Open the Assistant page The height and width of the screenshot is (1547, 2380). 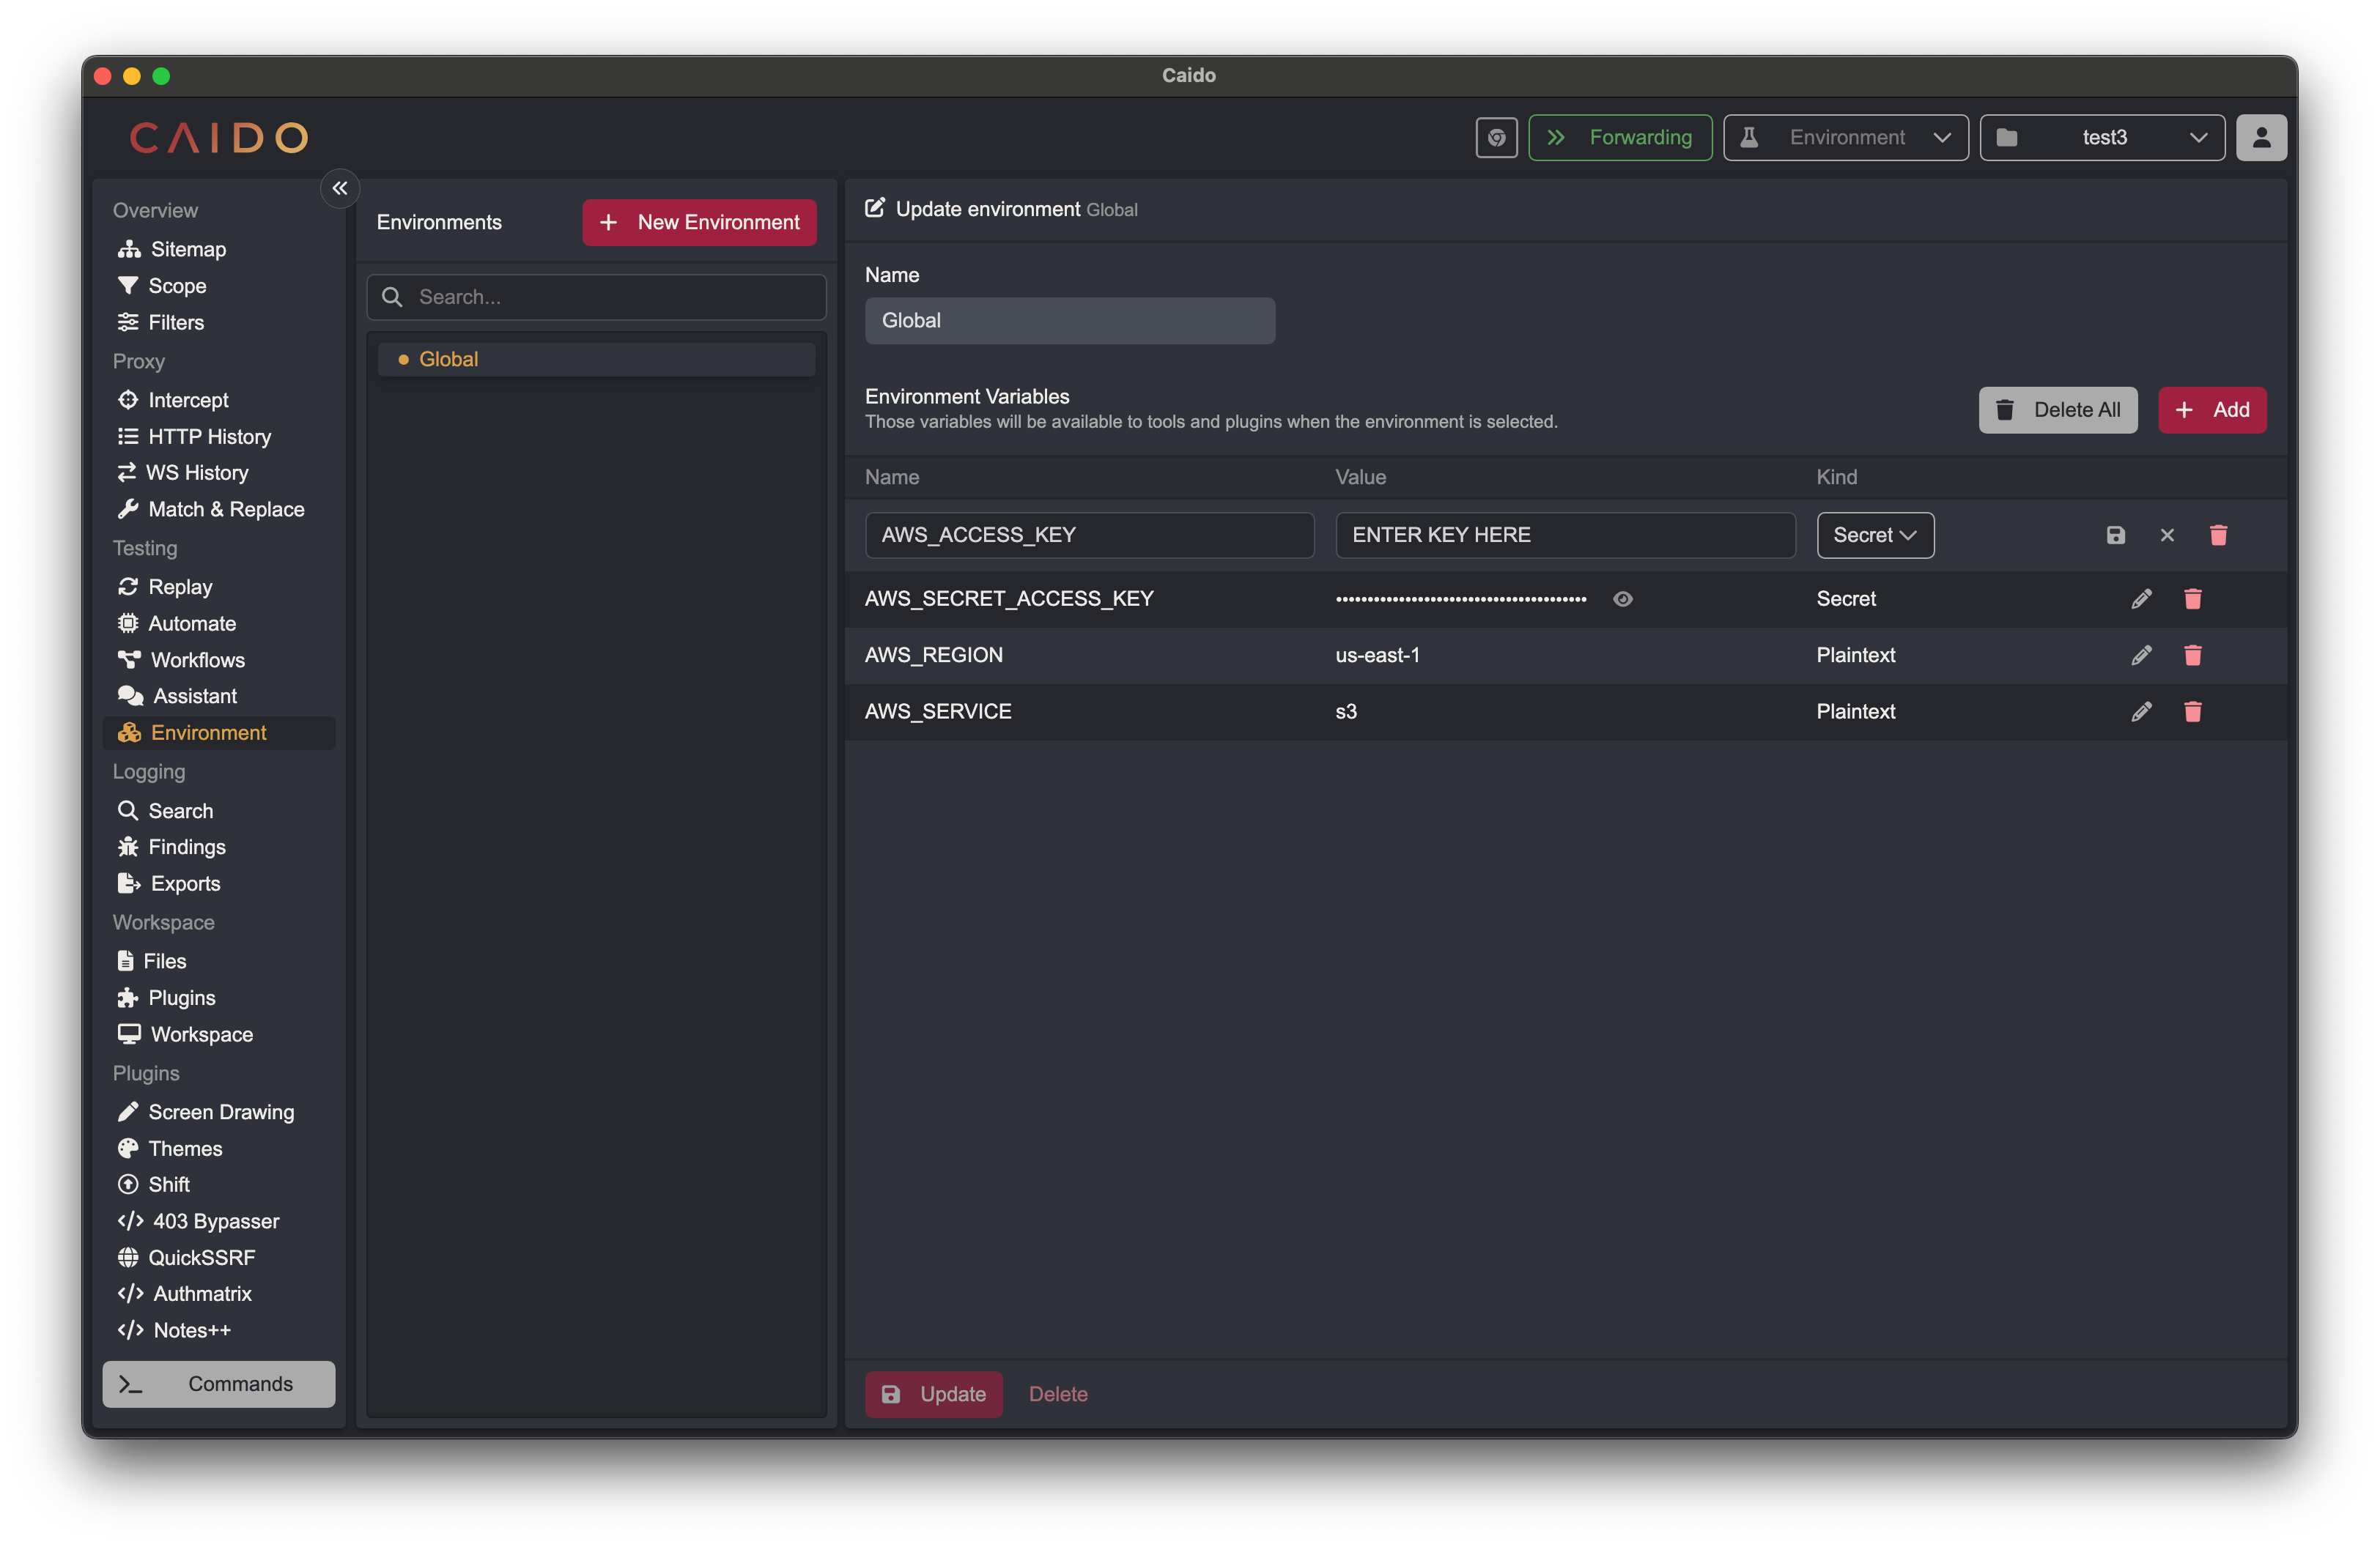(219, 696)
